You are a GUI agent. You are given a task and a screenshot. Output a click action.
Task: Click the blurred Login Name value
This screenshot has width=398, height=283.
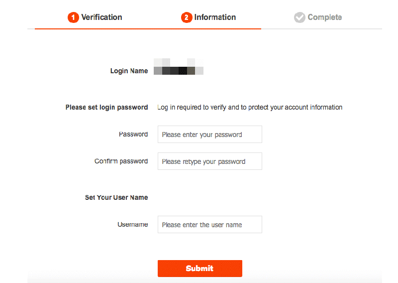pyautogui.click(x=179, y=67)
